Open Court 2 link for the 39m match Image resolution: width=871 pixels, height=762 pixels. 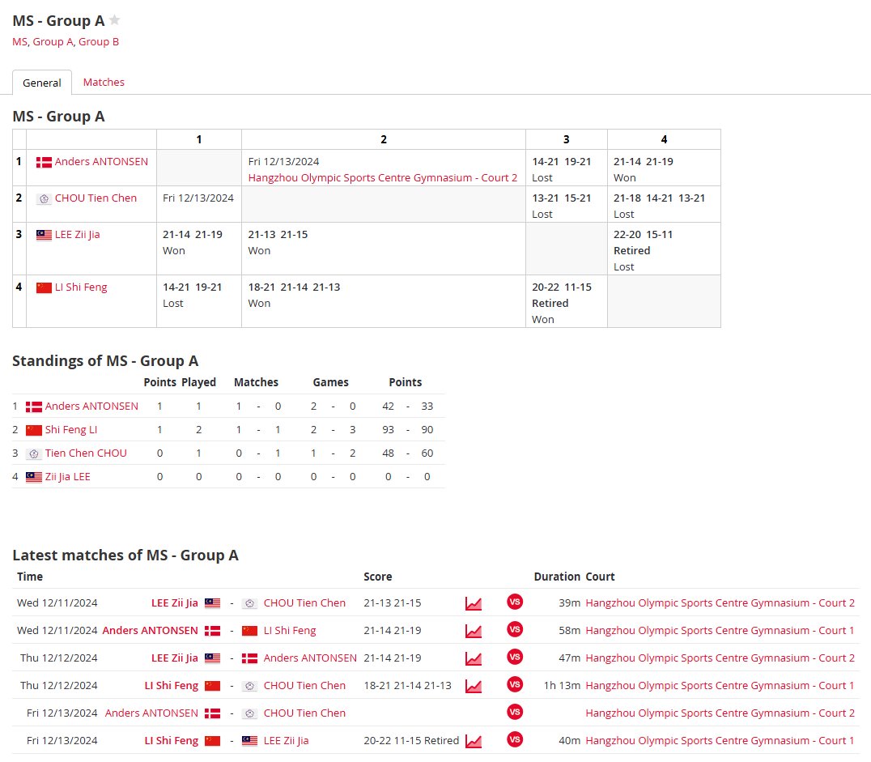720,603
